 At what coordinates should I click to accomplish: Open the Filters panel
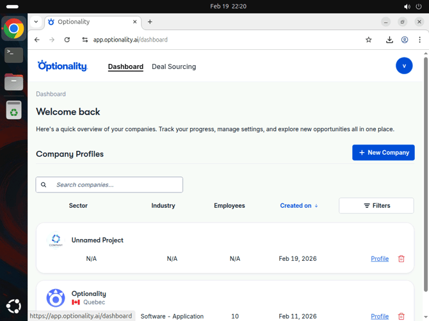tap(376, 205)
